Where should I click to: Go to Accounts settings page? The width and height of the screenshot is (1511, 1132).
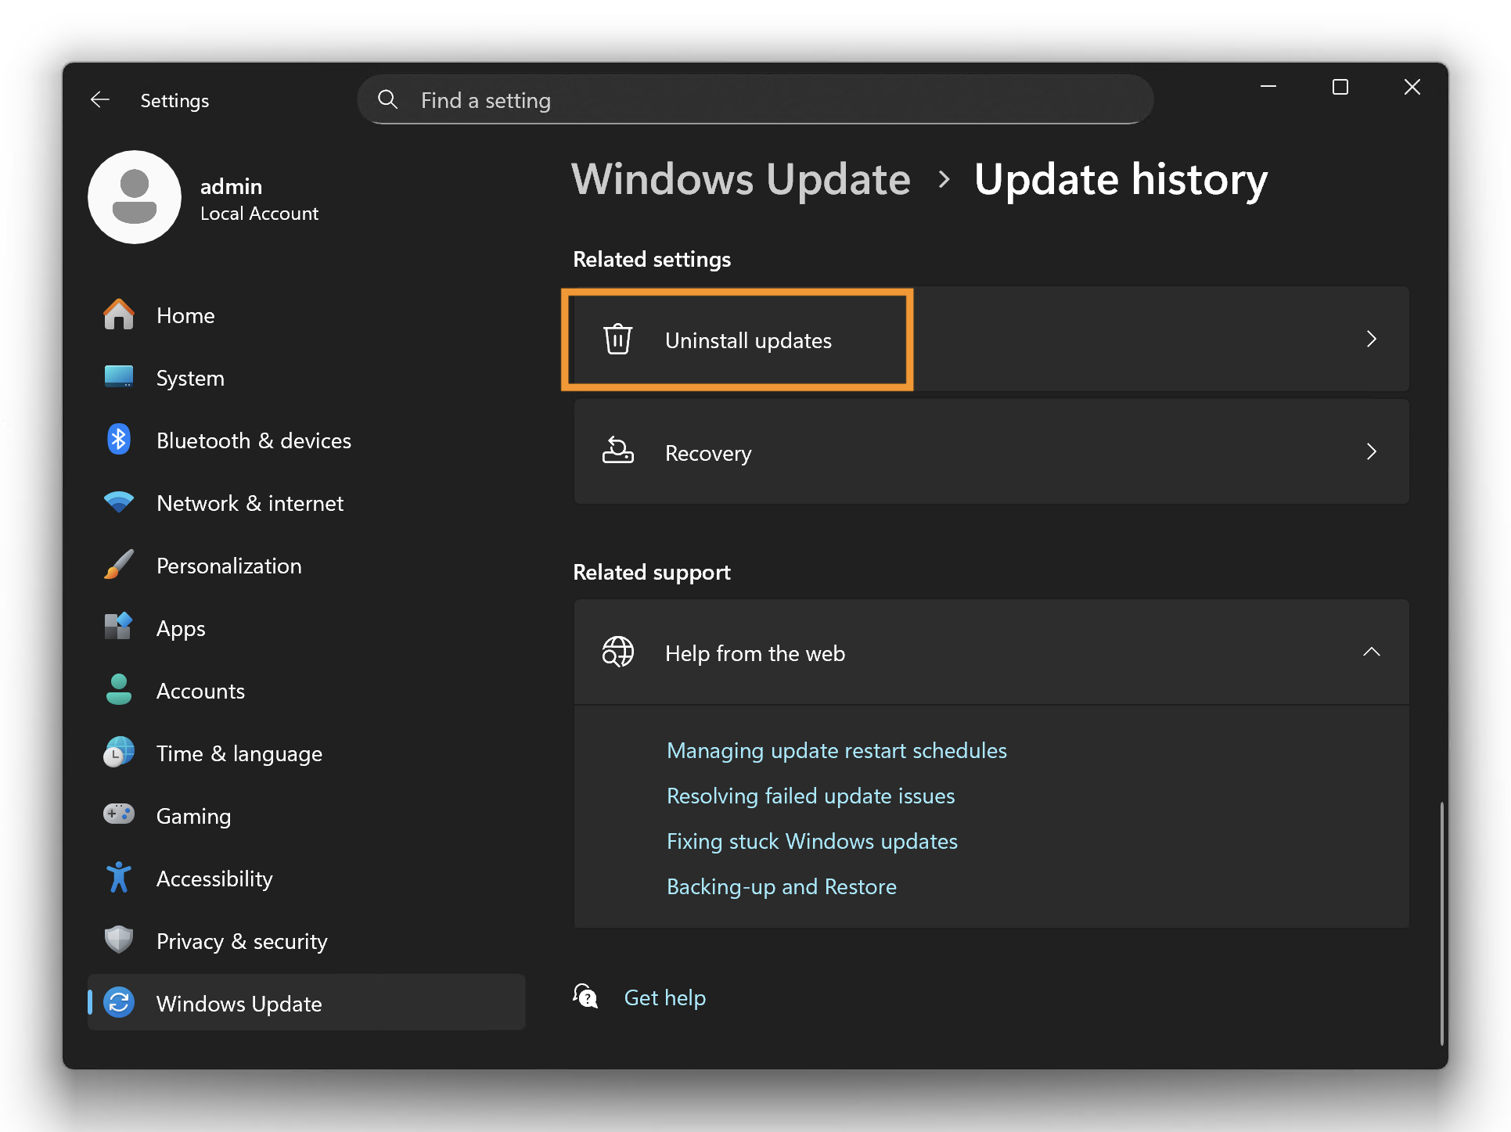coord(200,691)
